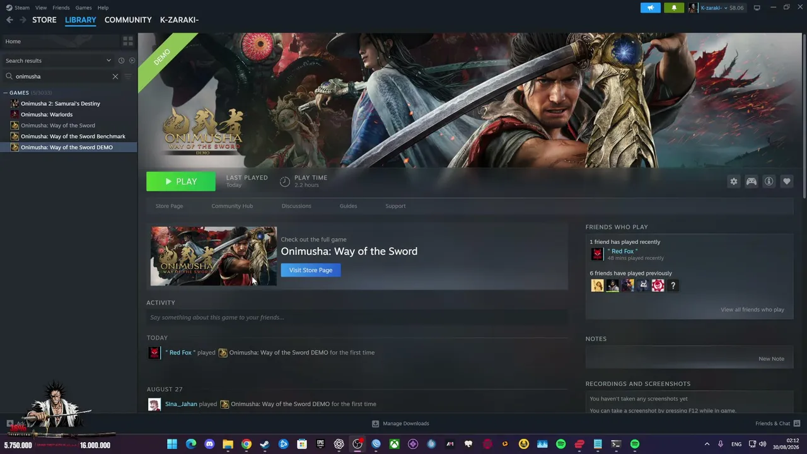The width and height of the screenshot is (807, 454).
Task: Switch library to grid collections view
Action: 128,42
